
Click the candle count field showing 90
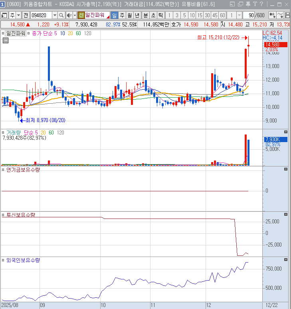[249, 15]
